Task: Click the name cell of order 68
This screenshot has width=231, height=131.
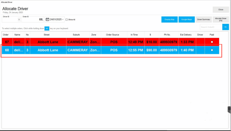Action: (19, 50)
